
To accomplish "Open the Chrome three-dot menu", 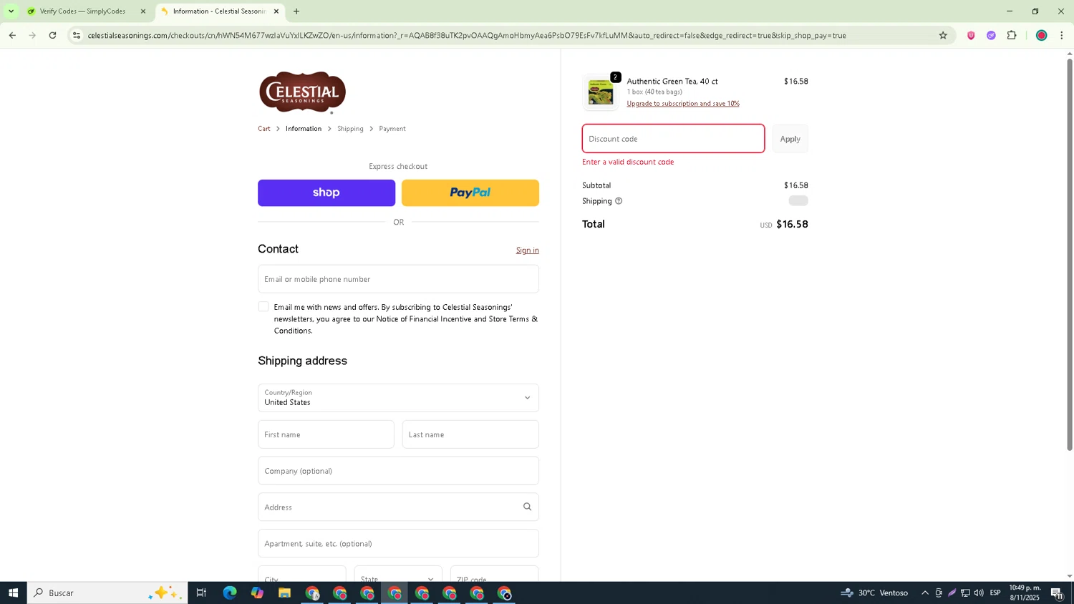I will pos(1061,35).
